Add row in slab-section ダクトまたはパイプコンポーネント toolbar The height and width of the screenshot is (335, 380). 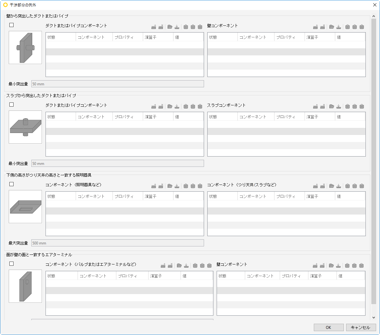coord(154,106)
